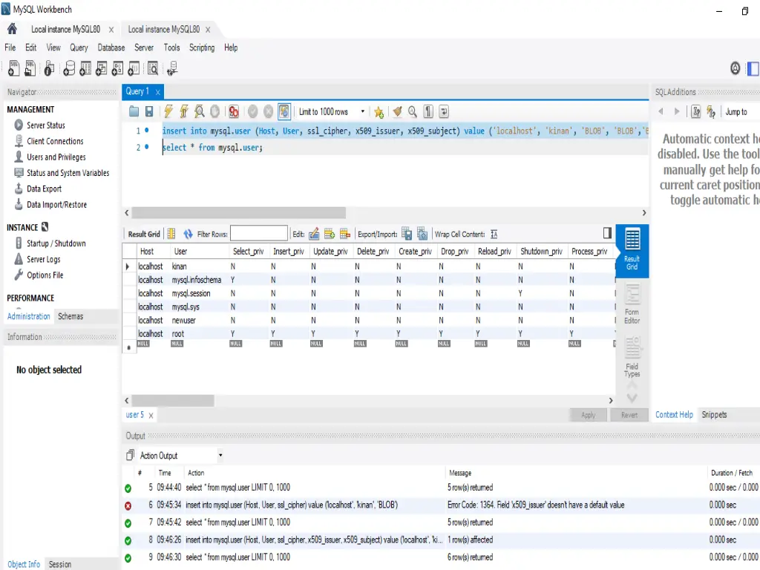Open the File menu
Viewport: 760px width, 570px height.
[x=10, y=47]
